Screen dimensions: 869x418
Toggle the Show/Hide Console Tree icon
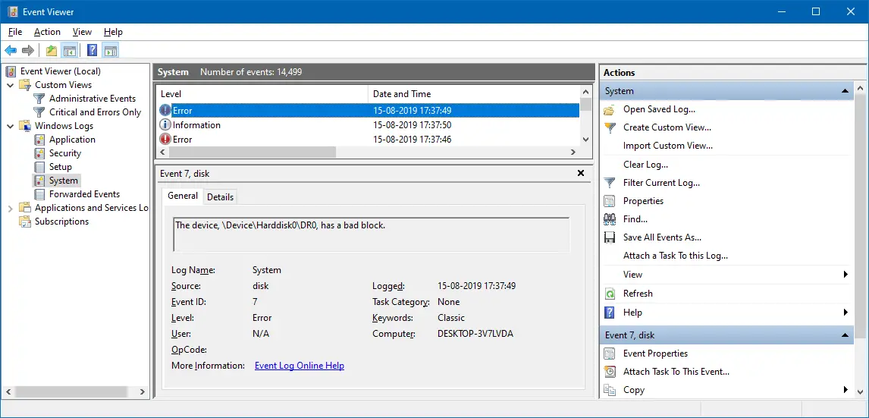click(x=69, y=51)
